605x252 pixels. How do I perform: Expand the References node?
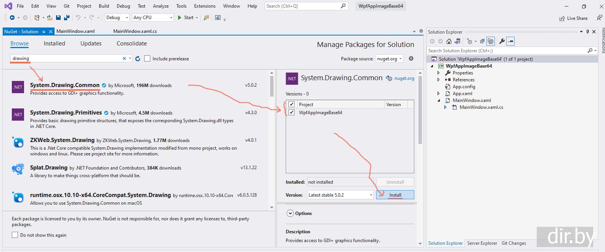pos(438,80)
